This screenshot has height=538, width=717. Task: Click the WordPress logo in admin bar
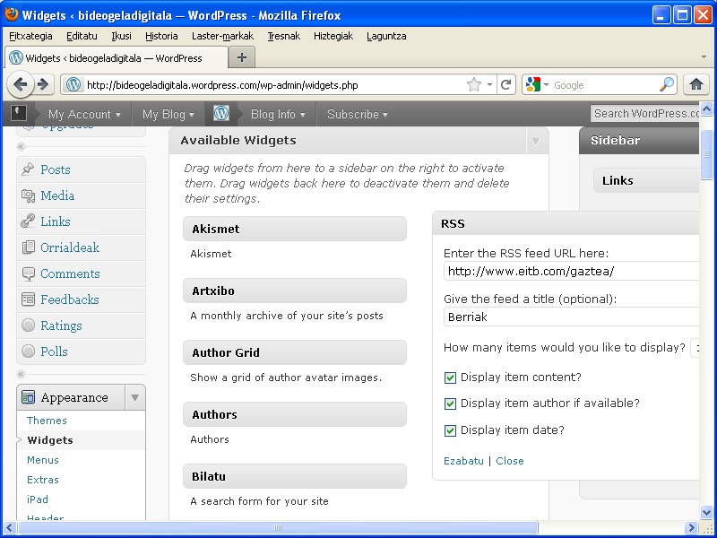[x=221, y=114]
